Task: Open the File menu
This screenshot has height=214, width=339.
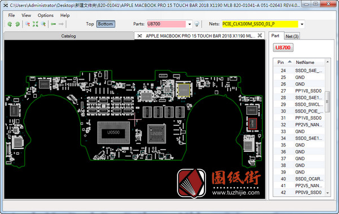Action: pos(11,15)
